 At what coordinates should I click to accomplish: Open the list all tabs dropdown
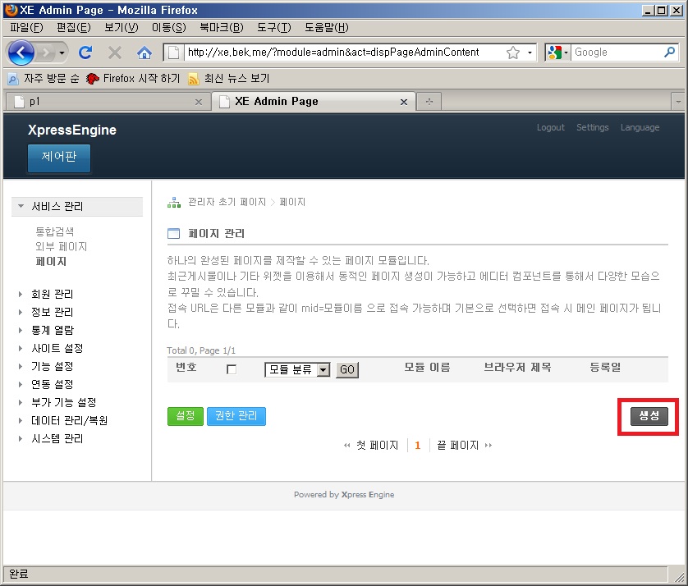(678, 102)
